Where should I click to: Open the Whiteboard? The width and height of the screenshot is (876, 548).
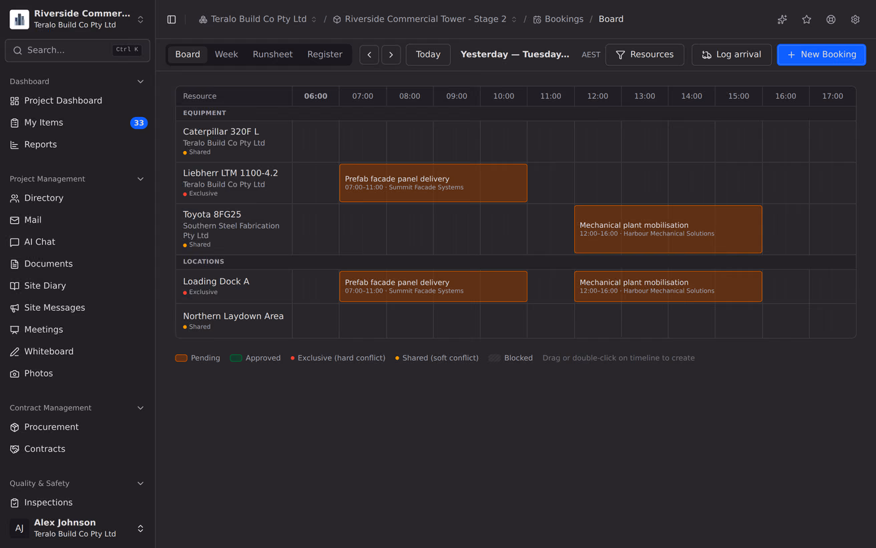click(x=77, y=352)
